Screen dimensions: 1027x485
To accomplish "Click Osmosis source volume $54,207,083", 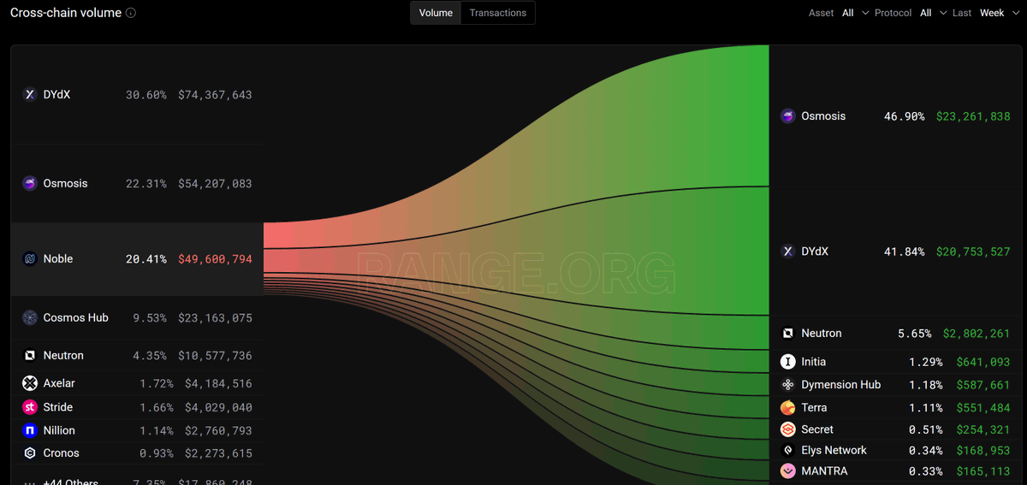I will point(215,184).
